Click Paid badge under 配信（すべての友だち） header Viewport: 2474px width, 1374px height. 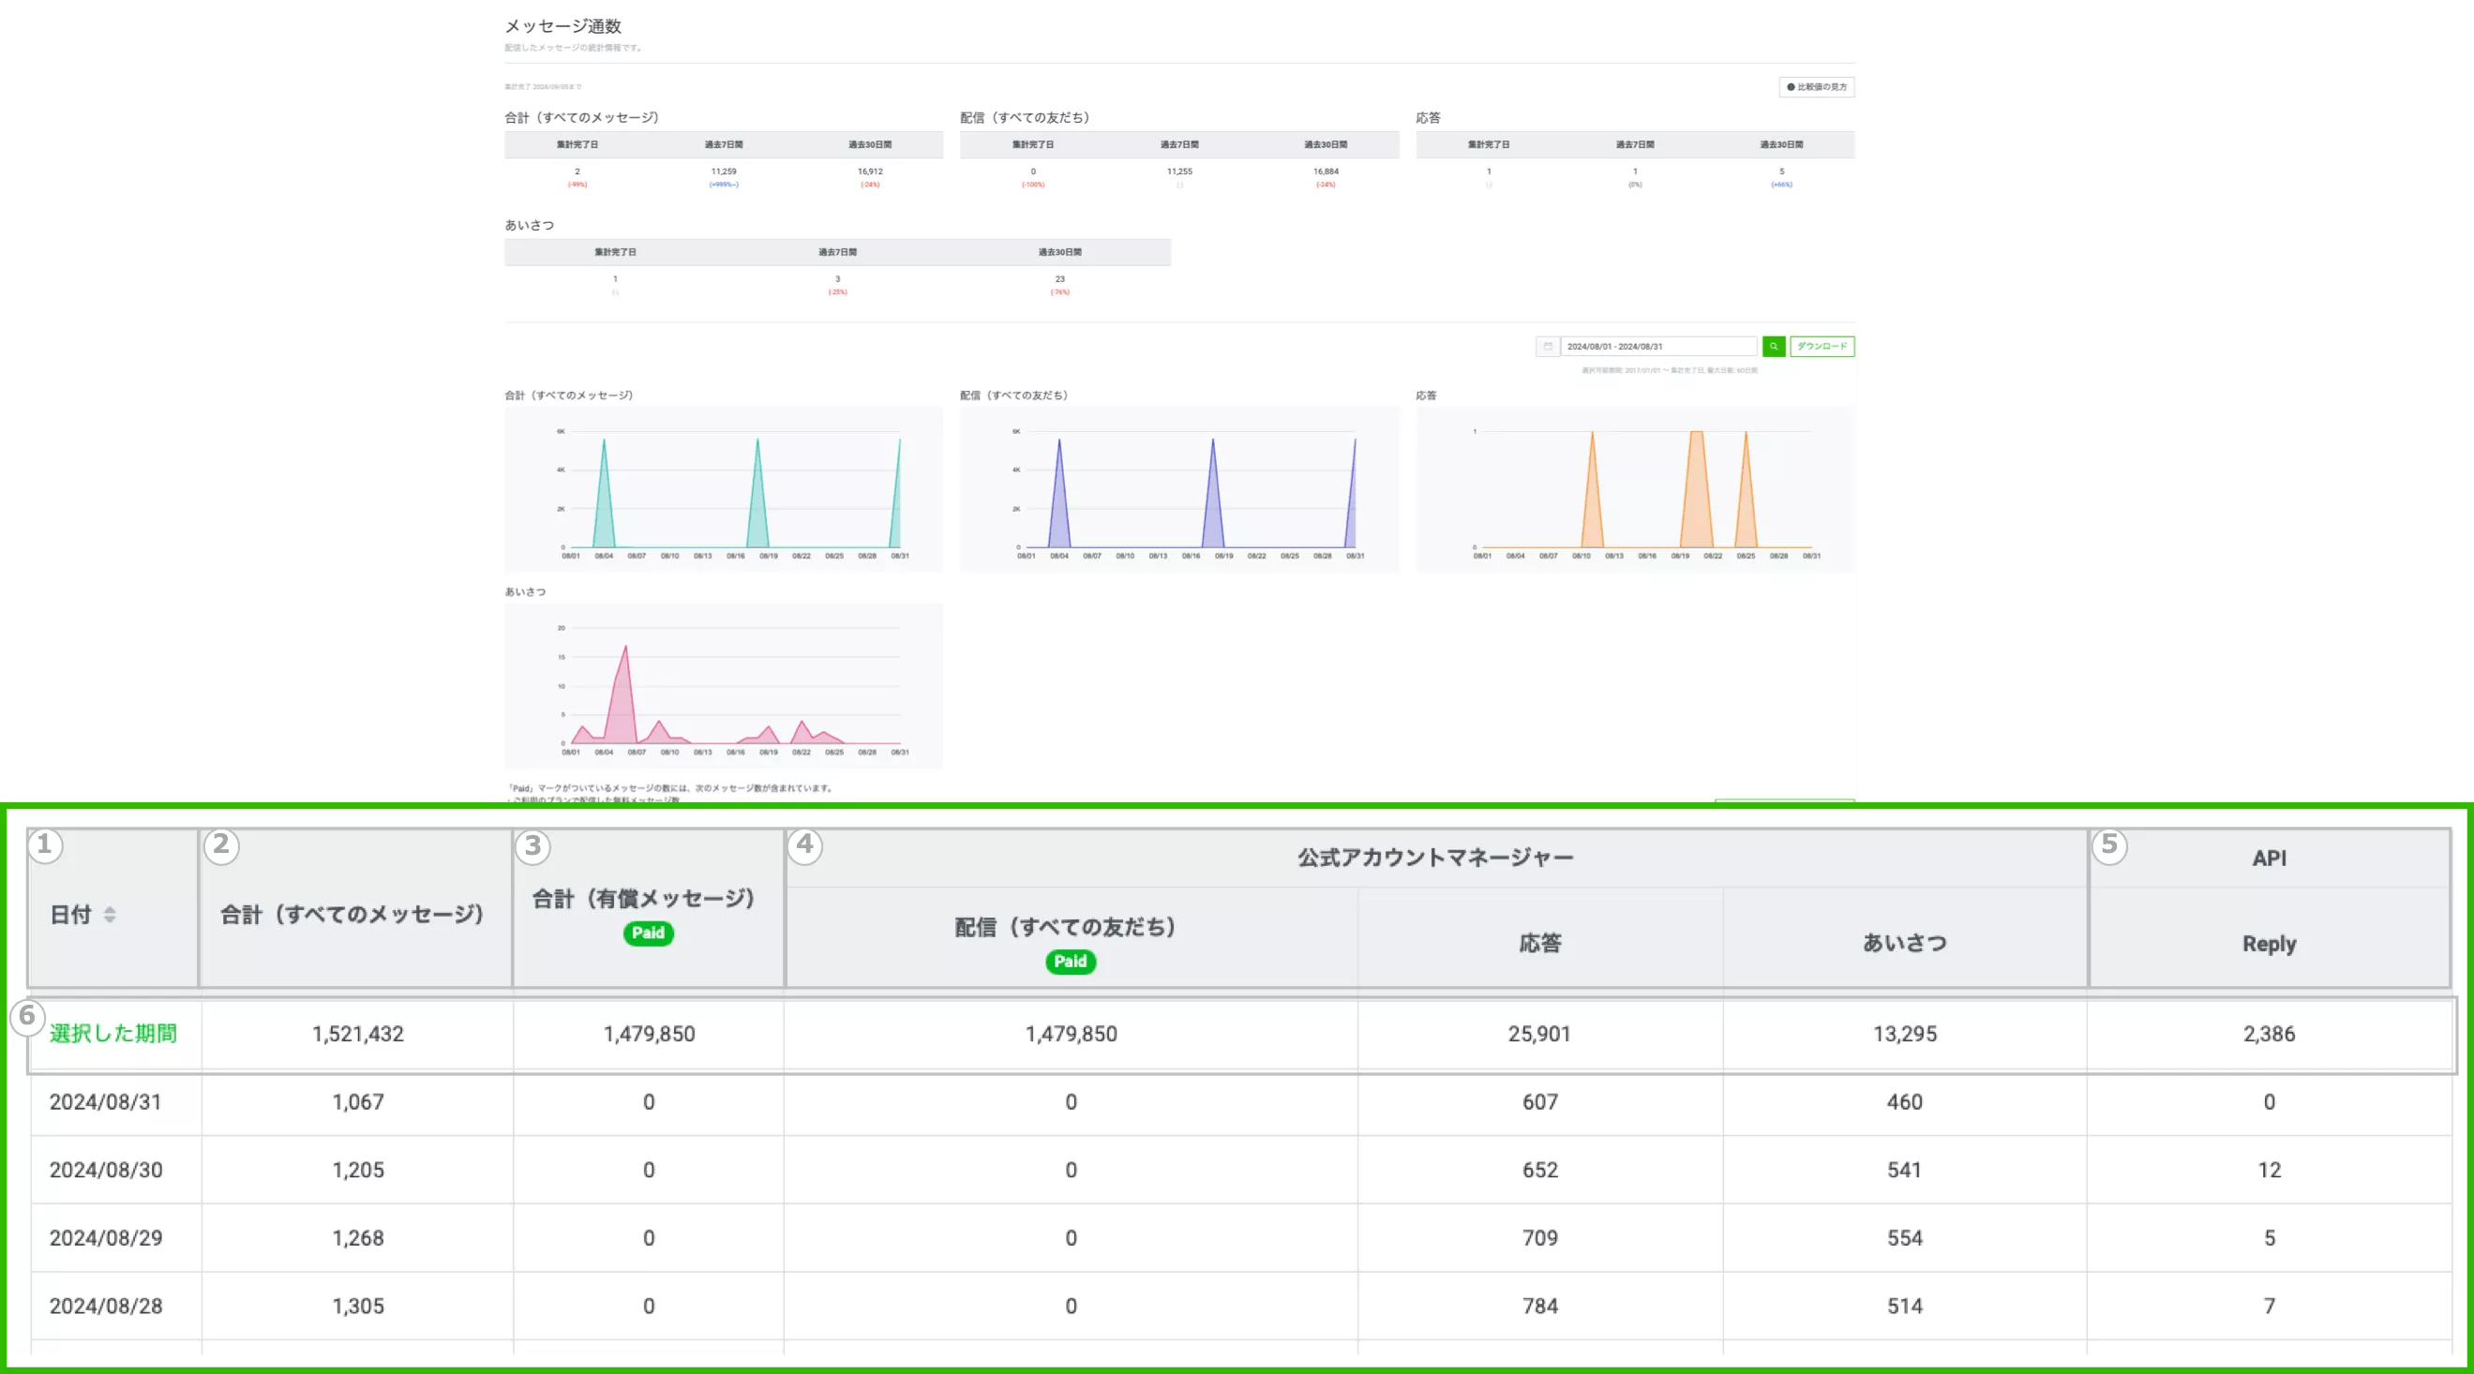coord(1070,963)
